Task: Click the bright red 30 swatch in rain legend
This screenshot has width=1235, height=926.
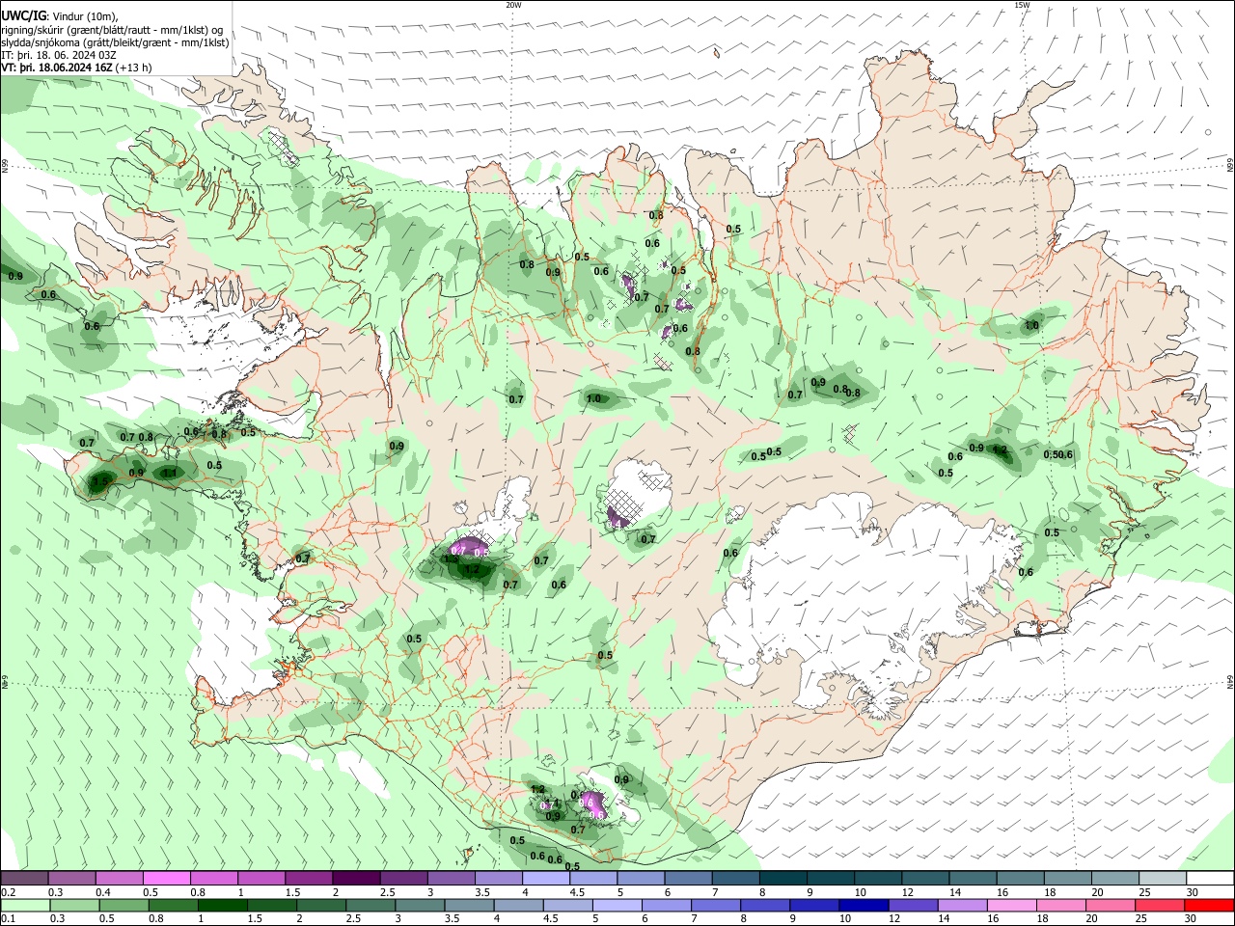Action: click(x=1211, y=906)
